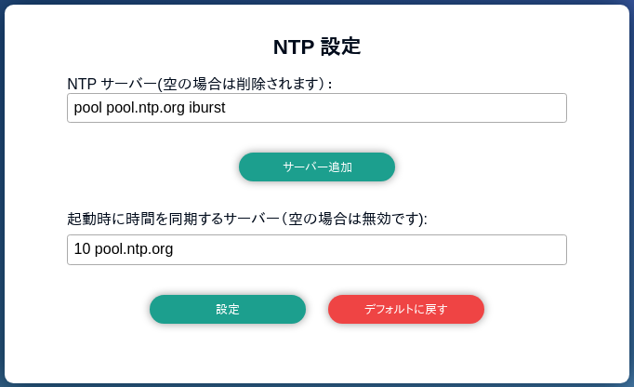Click the leading word pool in server field
Screen dimensions: 634x387
click(x=87, y=108)
